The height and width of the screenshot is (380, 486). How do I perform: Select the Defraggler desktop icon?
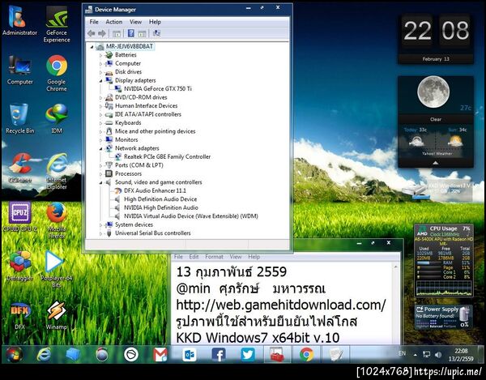pos(19,266)
